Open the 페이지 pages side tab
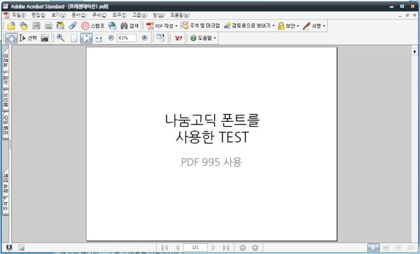The image size is (420, 254). click(6, 100)
